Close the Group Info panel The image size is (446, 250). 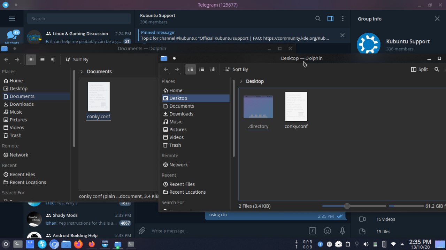437,19
